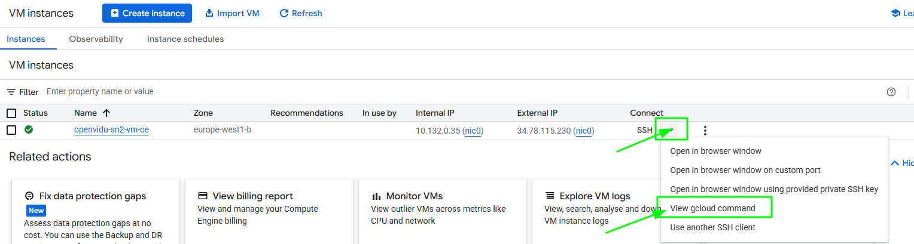Viewport: 914px width, 244px height.
Task: Sort by Name column arrow
Action: click(x=106, y=113)
